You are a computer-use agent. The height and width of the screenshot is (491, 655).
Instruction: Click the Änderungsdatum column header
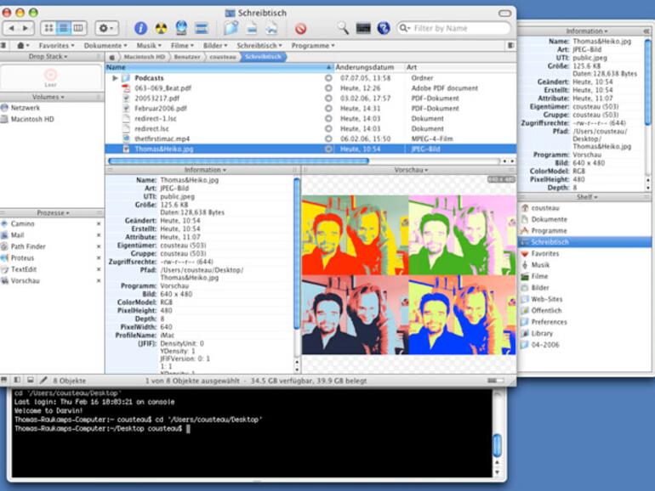click(364, 67)
